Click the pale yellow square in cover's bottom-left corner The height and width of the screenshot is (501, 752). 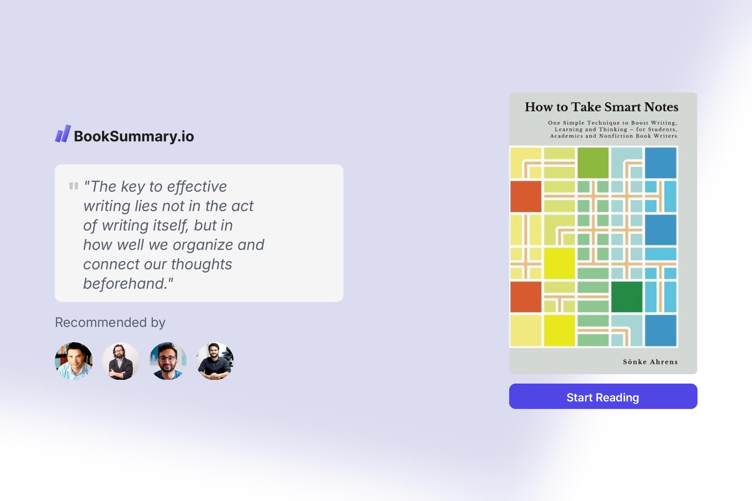click(526, 330)
